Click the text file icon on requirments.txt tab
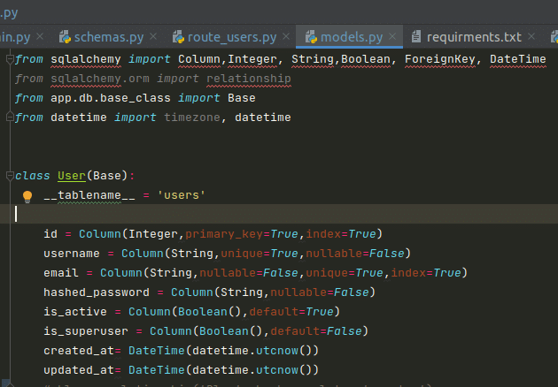This screenshot has height=387, width=558. (416, 37)
